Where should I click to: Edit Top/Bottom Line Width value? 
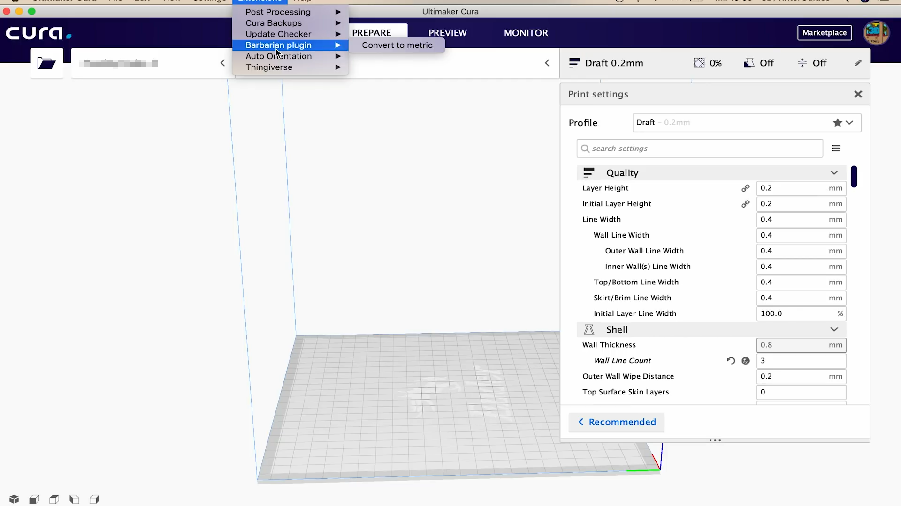(801, 283)
